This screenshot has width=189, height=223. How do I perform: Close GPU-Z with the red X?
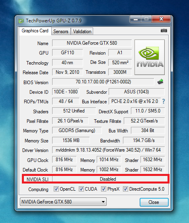[161, 19]
